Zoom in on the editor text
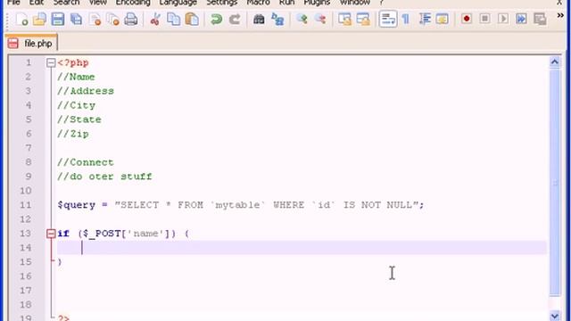The image size is (571, 321). [302, 19]
